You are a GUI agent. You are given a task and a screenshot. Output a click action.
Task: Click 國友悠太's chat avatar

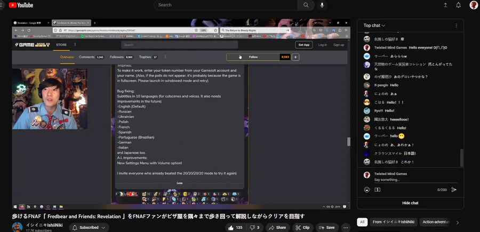click(x=367, y=119)
